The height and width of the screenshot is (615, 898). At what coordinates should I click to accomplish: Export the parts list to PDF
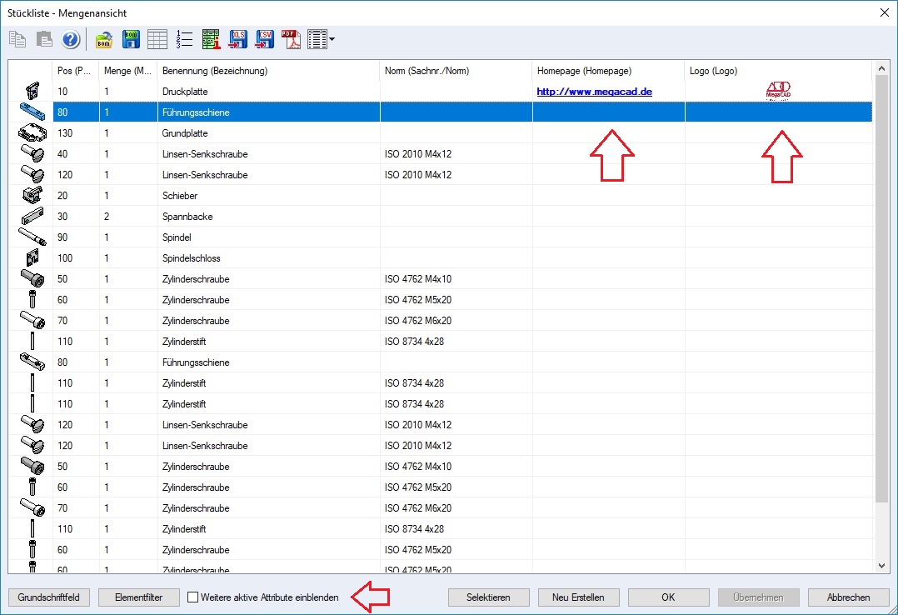[291, 39]
